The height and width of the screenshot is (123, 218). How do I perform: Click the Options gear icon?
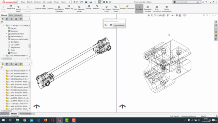110,2
